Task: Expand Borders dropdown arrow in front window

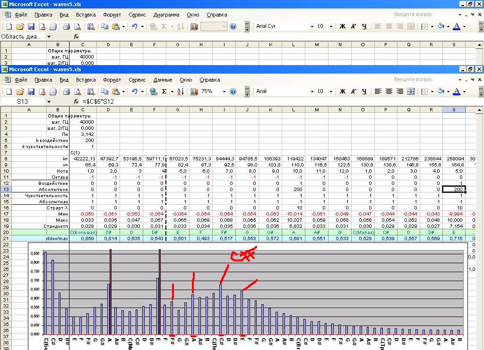Action: 432,91
